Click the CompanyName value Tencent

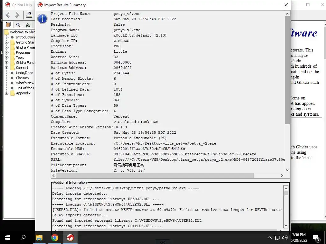pyautogui.click(x=121, y=116)
